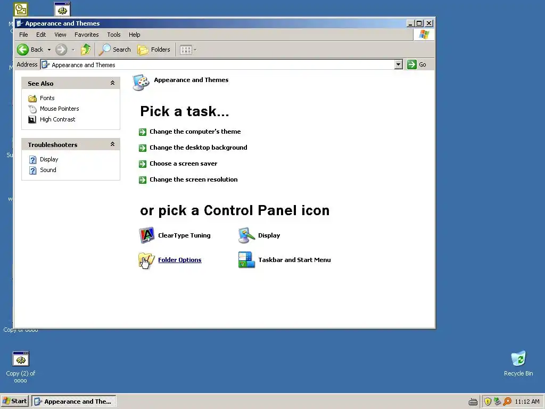The width and height of the screenshot is (545, 409).
Task: Click the arrow beside Choose a screen saver
Action: click(143, 164)
